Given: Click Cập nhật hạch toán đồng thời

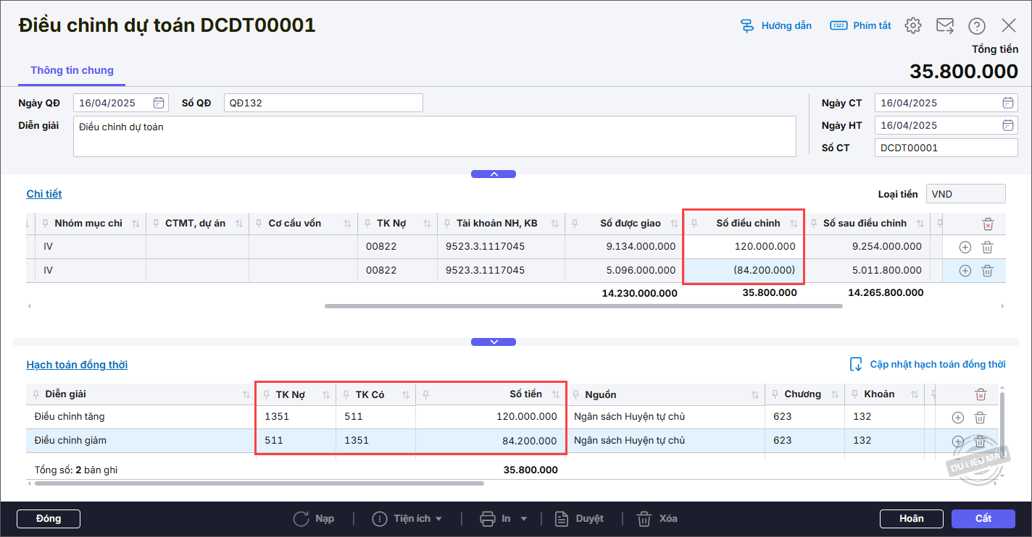Looking at the screenshot, I should (x=928, y=364).
